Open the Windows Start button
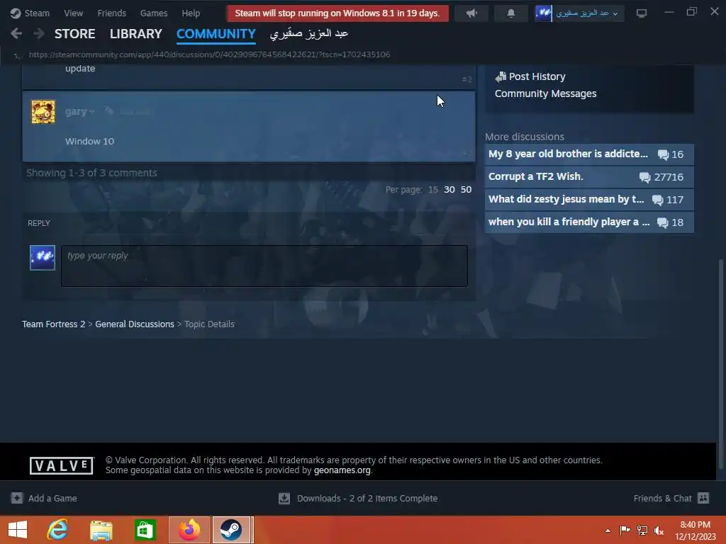The image size is (726, 544). pyautogui.click(x=18, y=530)
